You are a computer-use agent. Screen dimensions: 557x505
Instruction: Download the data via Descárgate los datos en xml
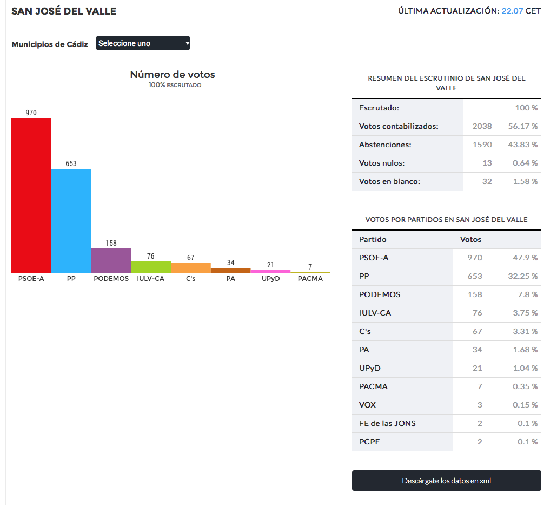pos(446,481)
